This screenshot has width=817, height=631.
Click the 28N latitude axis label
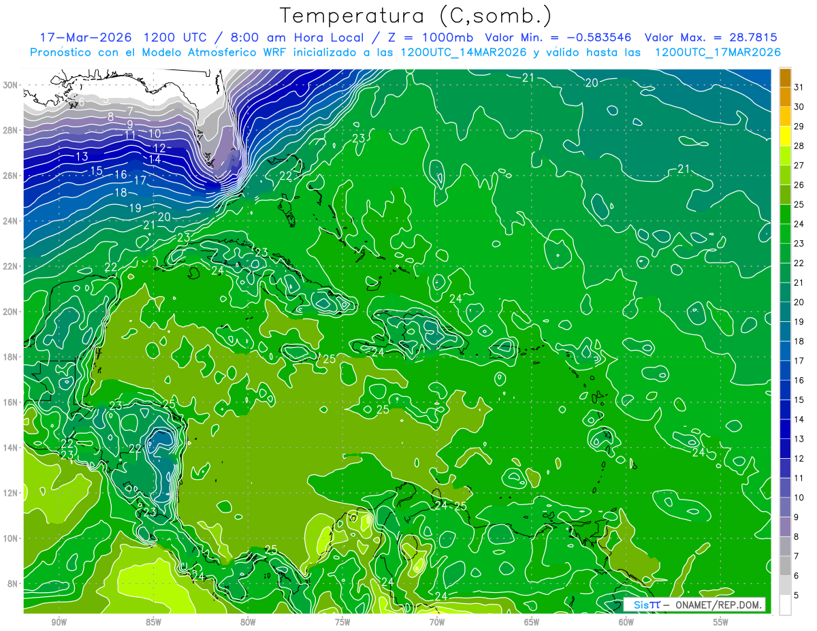pyautogui.click(x=12, y=130)
